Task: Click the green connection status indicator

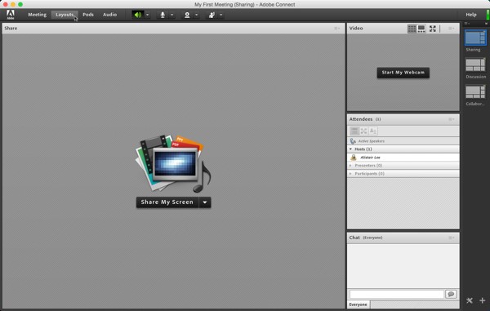Action: click(x=488, y=15)
